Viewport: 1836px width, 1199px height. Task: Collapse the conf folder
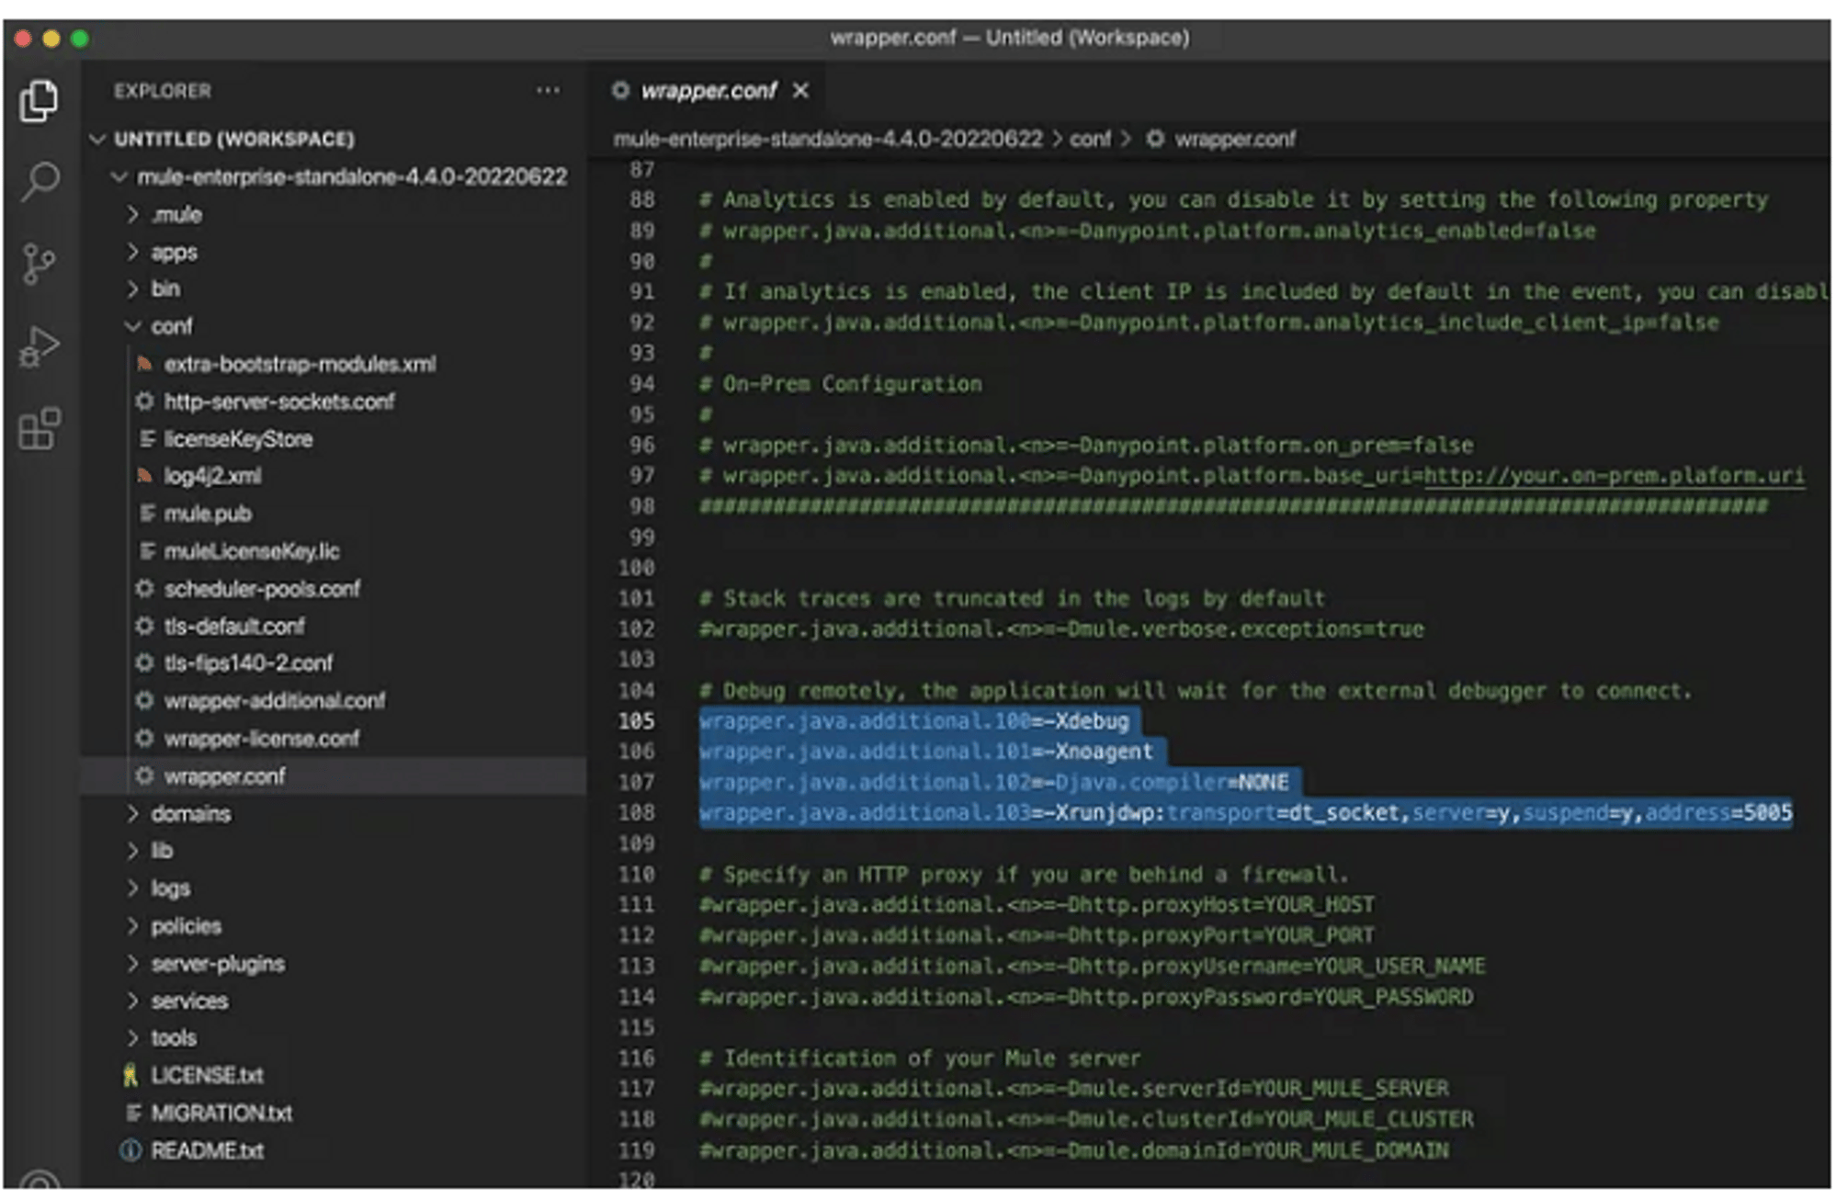(x=134, y=326)
